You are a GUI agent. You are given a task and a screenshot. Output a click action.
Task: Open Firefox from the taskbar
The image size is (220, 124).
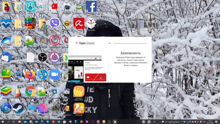point(81,122)
